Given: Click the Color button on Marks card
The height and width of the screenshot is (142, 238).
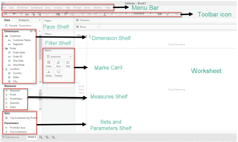Looking at the screenshot, I should click(49, 64).
